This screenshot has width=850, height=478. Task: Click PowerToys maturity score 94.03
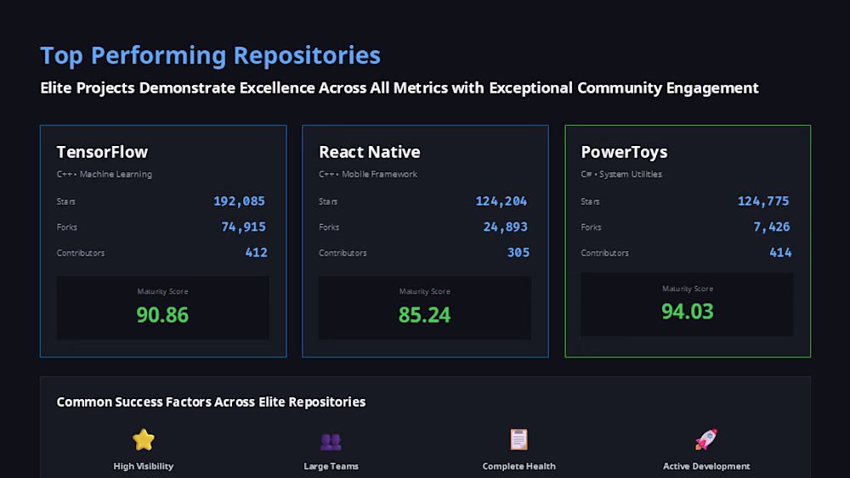[x=688, y=312]
